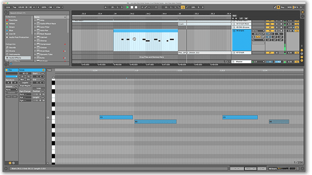The height and width of the screenshot is (175, 312).
Task: Open the Instruments category
Action: tap(14, 54)
